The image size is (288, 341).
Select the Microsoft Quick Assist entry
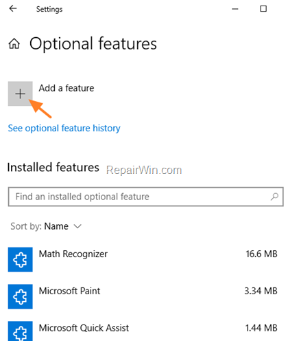pyautogui.click(x=143, y=331)
